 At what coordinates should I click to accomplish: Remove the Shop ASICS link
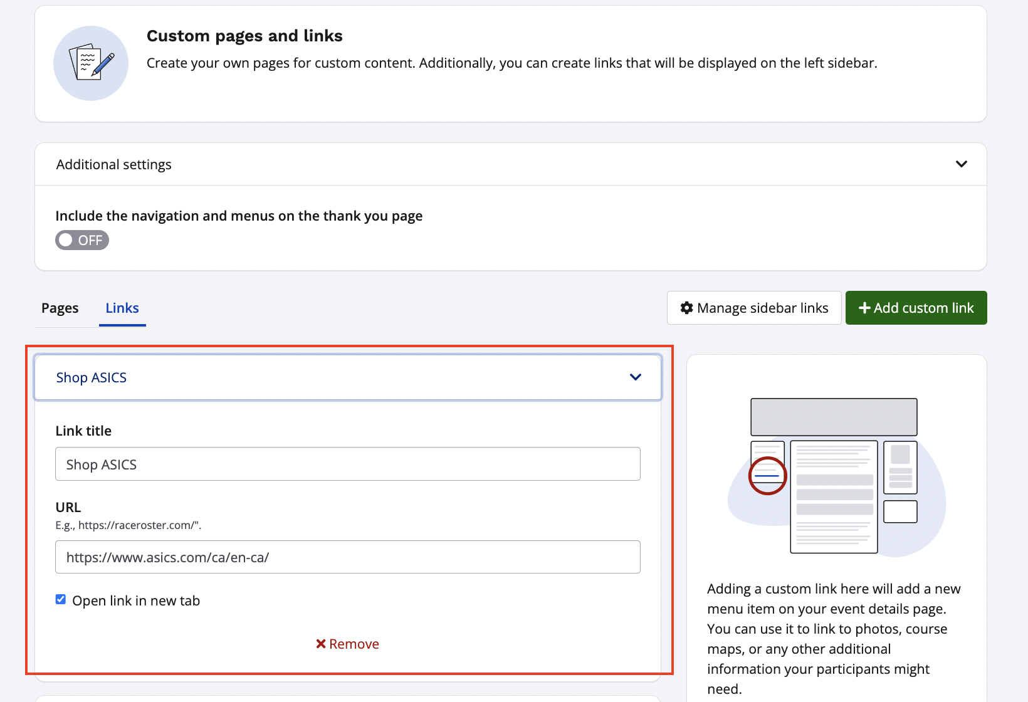pos(348,644)
